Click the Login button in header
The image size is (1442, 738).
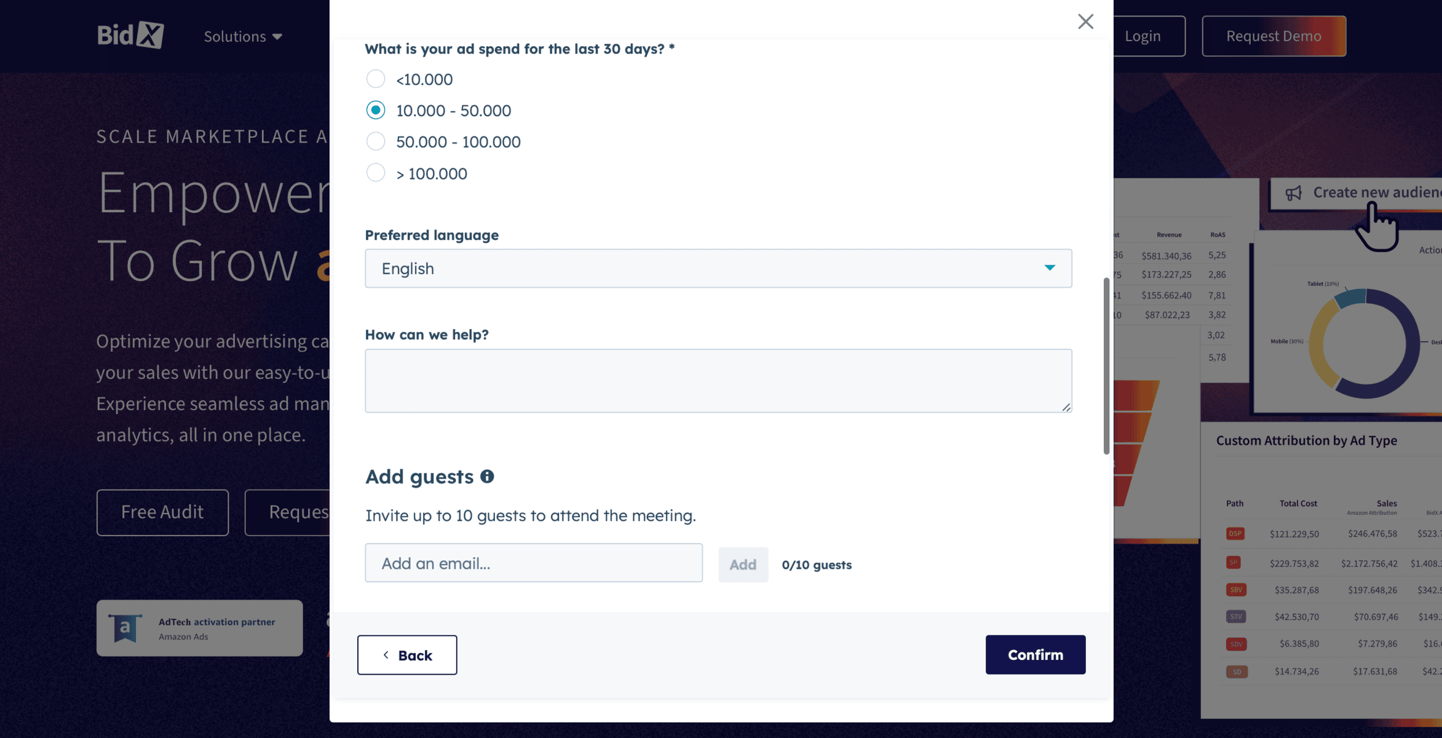tap(1143, 36)
